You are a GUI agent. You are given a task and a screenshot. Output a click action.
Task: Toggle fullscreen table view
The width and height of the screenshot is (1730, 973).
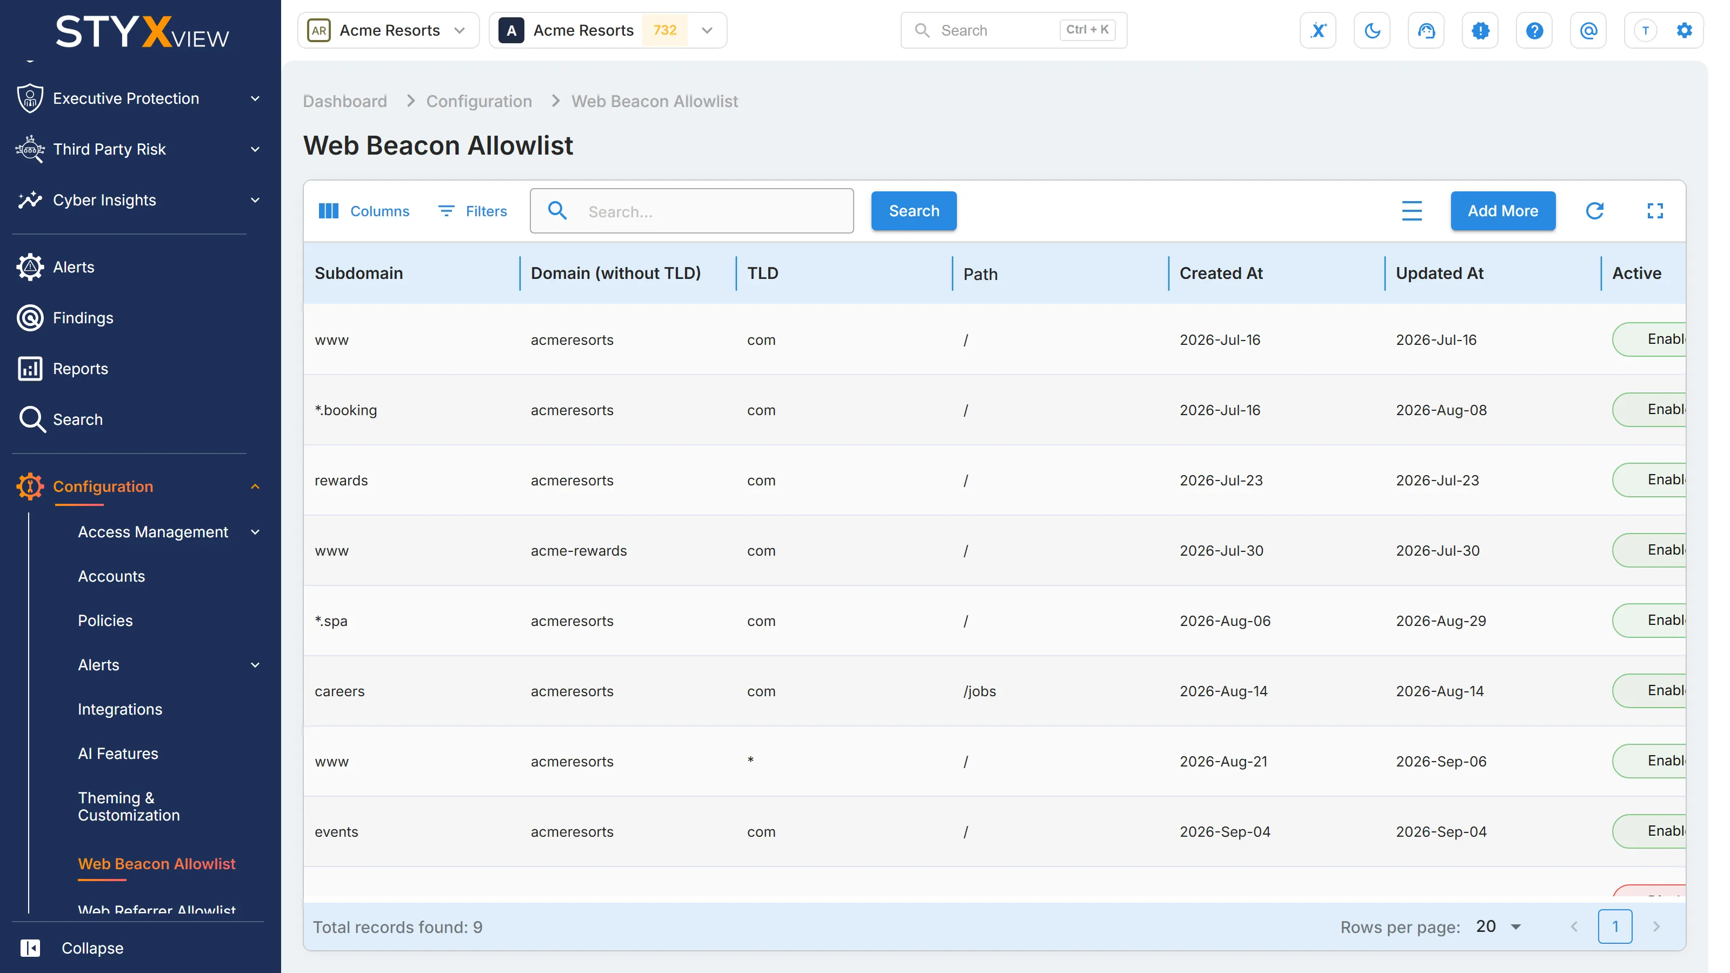click(1655, 211)
